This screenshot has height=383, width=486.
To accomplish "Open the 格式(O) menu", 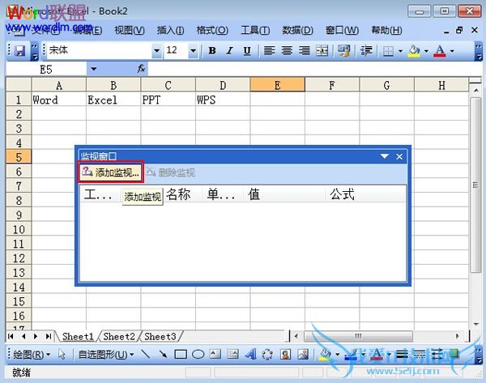I will pos(212,31).
